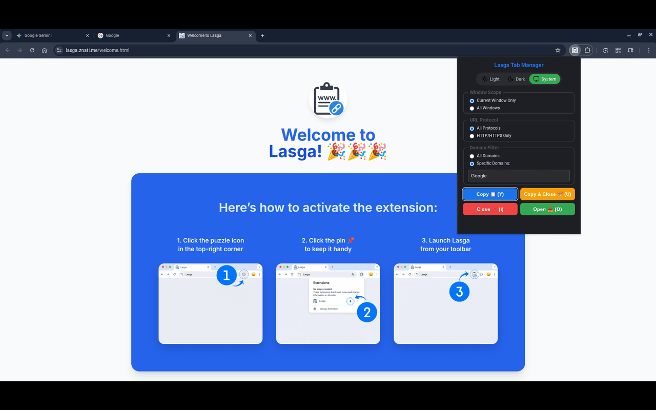Switch to the Google Gemini tab

(53, 35)
